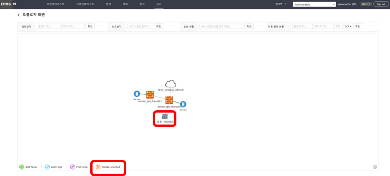Click green edge between firewall#2 and Servers
The width and height of the screenshot is (390, 176).
pos(177,102)
